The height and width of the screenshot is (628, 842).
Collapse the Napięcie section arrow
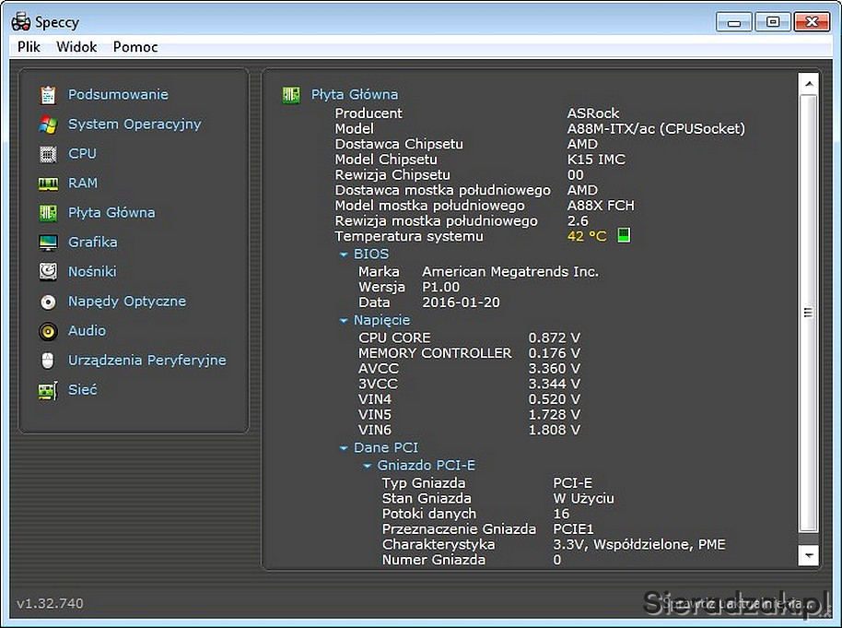(344, 321)
